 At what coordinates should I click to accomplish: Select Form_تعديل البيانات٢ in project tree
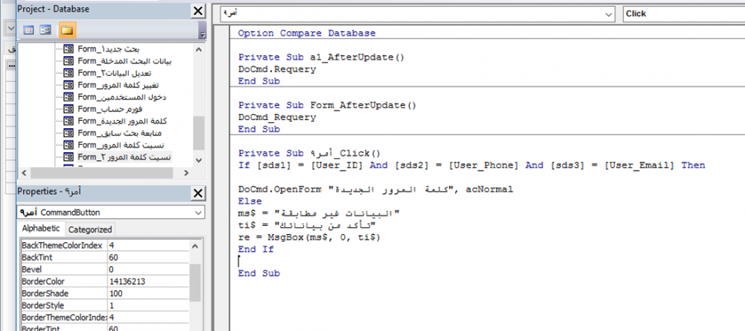tap(115, 73)
